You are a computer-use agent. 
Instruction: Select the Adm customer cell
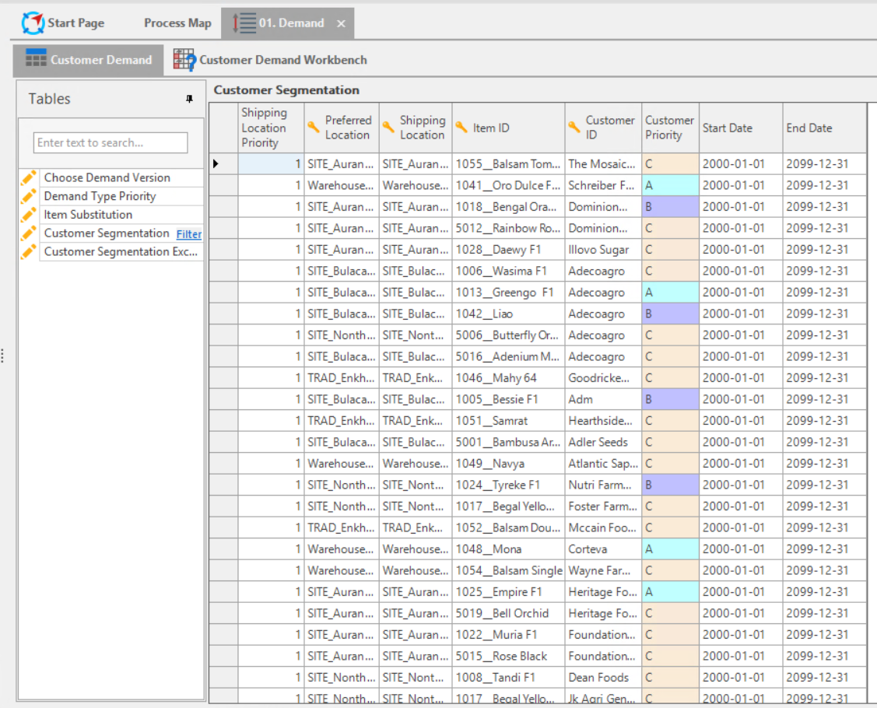click(x=604, y=399)
